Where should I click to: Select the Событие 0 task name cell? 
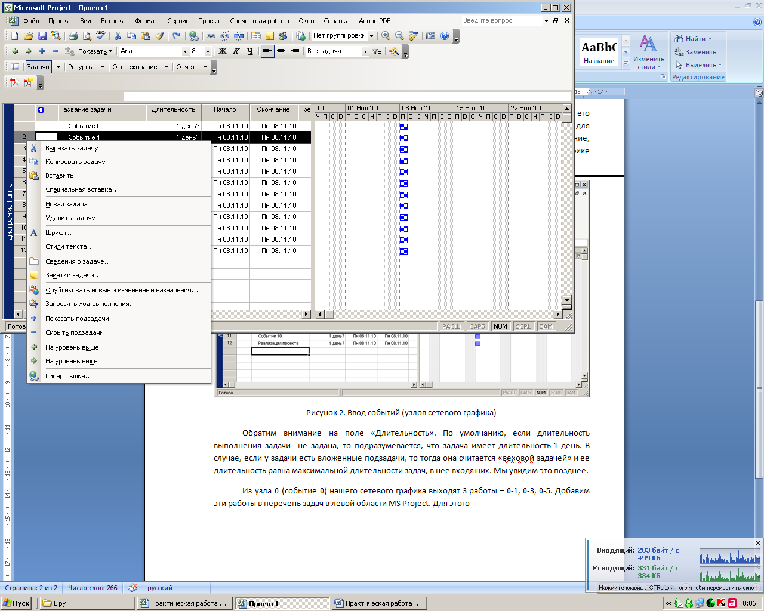pos(102,126)
